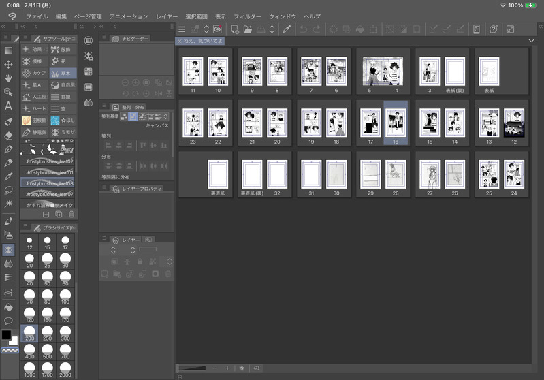
Task: Open the film strip panel icon
Action: pos(89,87)
